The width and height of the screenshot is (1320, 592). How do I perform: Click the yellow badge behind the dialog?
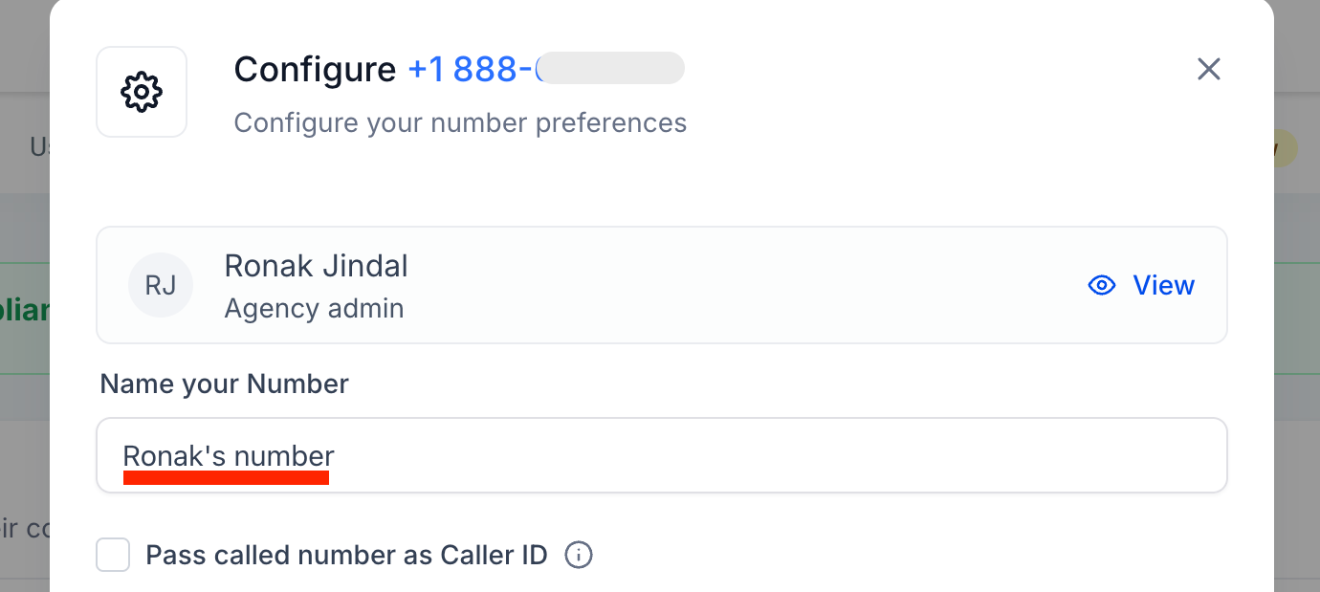click(1285, 148)
